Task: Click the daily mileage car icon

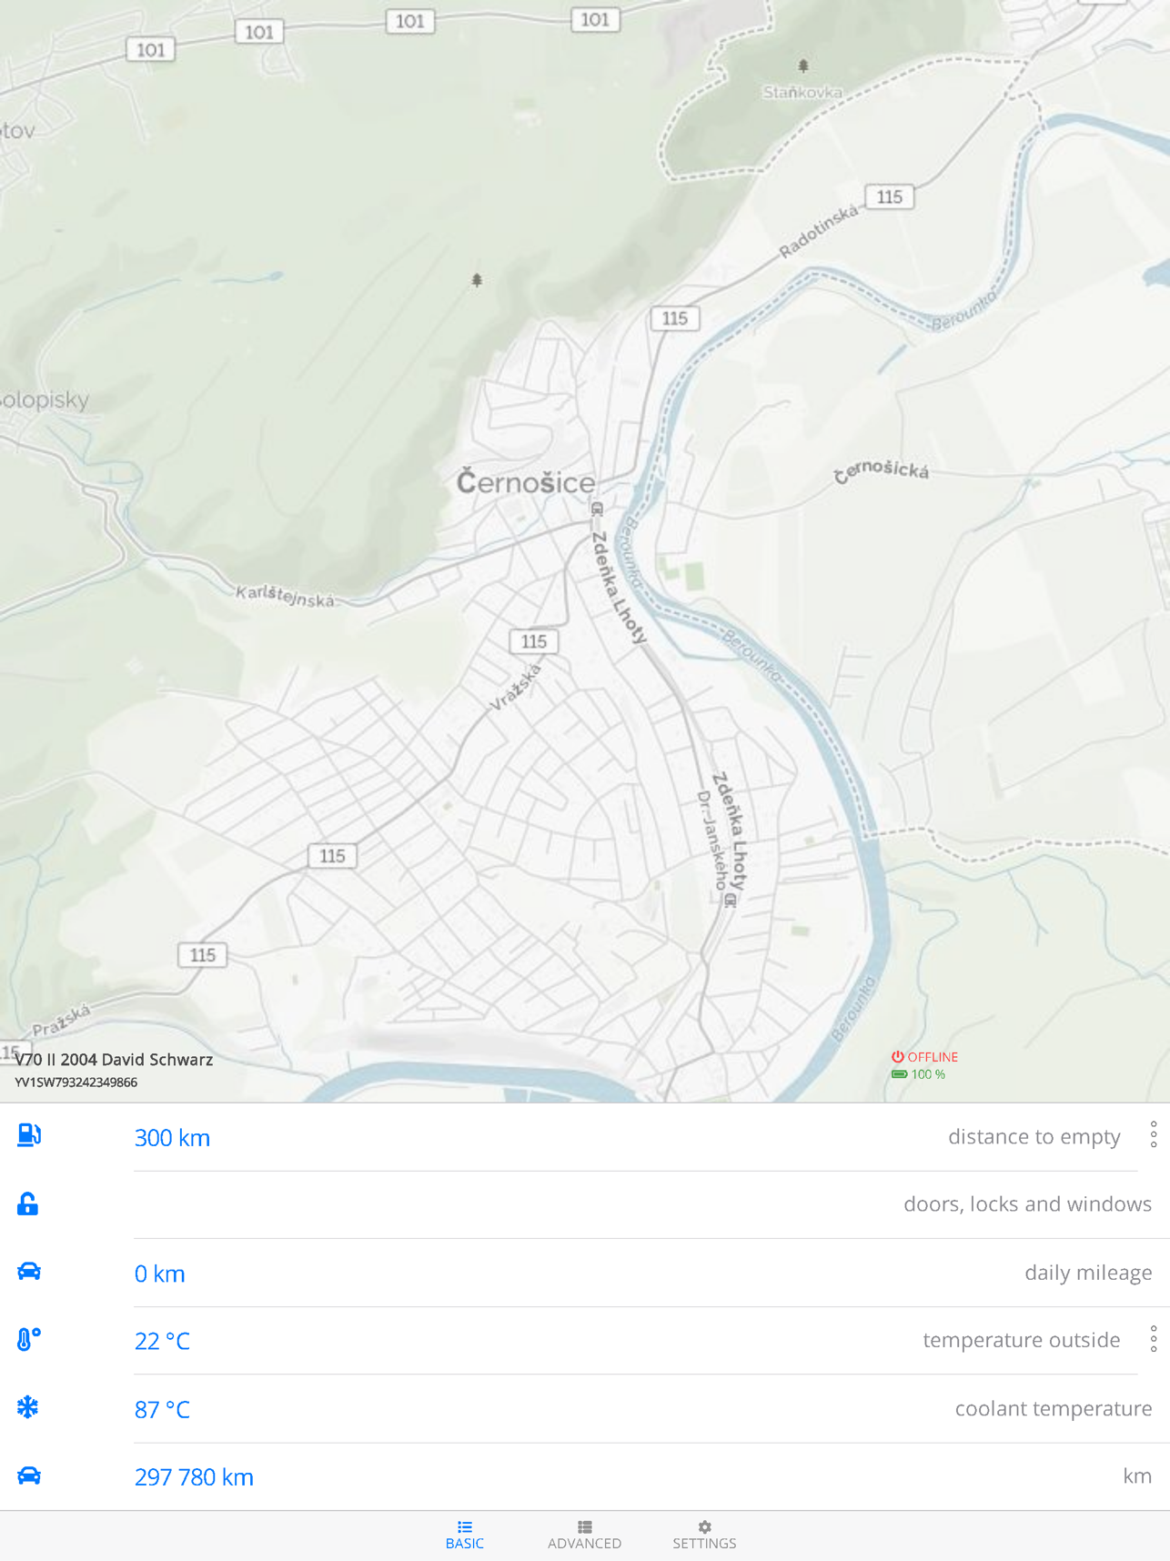Action: point(29,1272)
